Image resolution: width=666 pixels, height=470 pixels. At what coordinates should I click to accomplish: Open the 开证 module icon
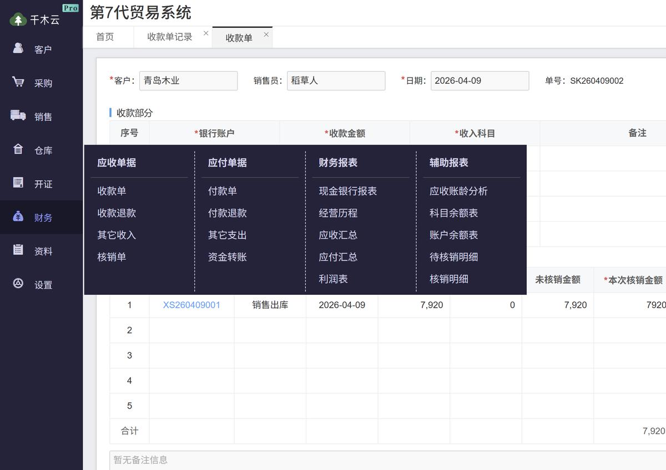(42, 183)
